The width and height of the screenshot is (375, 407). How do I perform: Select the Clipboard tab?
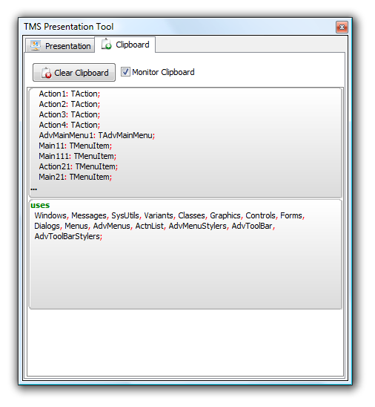pyautogui.click(x=125, y=45)
